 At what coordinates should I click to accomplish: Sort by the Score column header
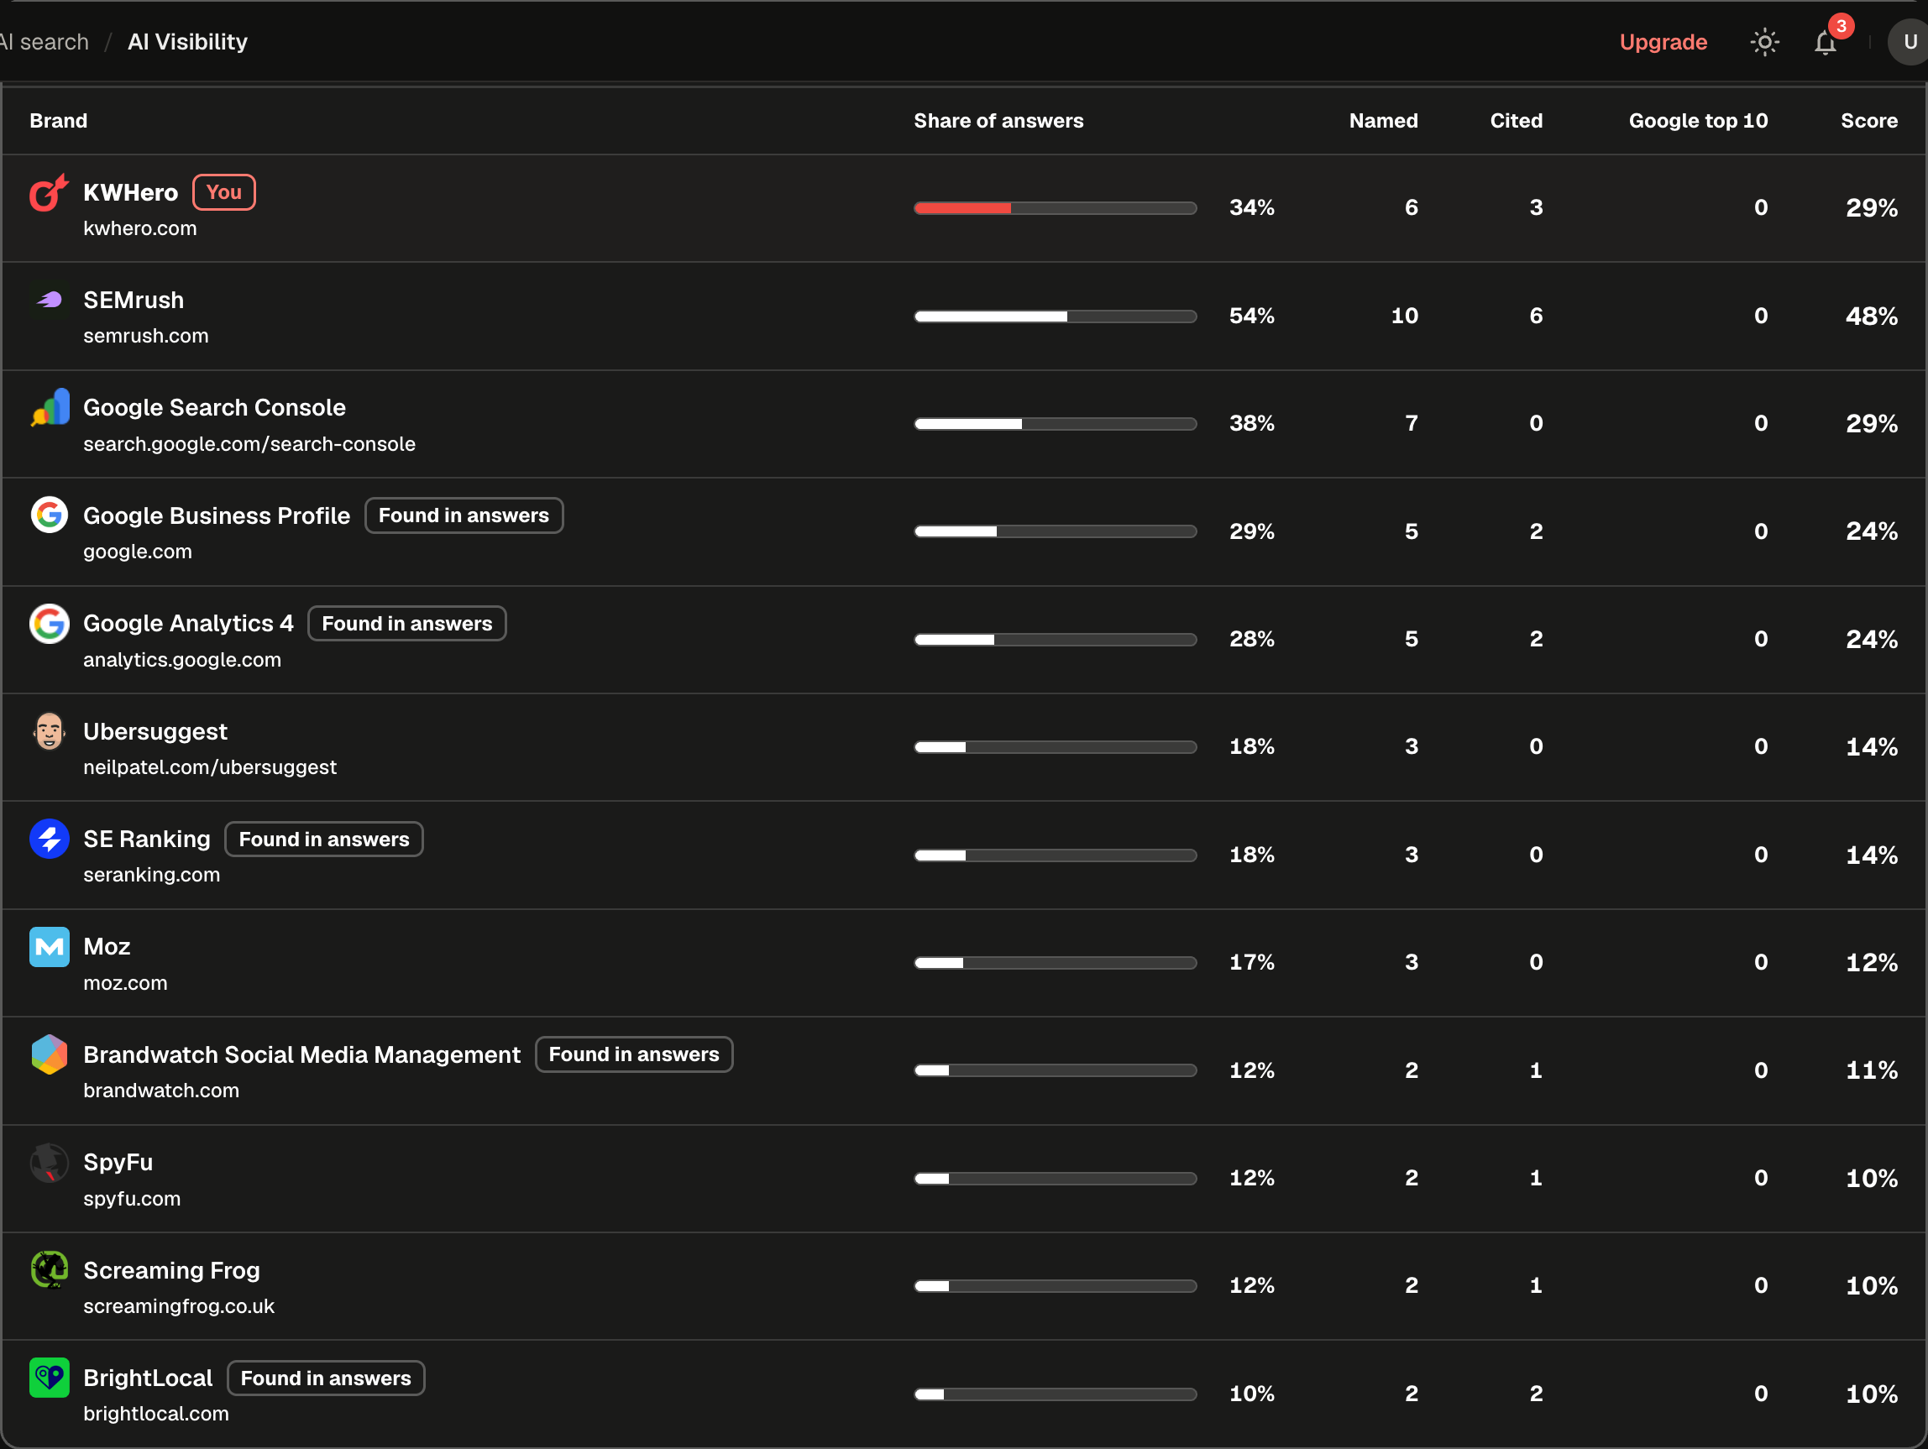[x=1868, y=120]
